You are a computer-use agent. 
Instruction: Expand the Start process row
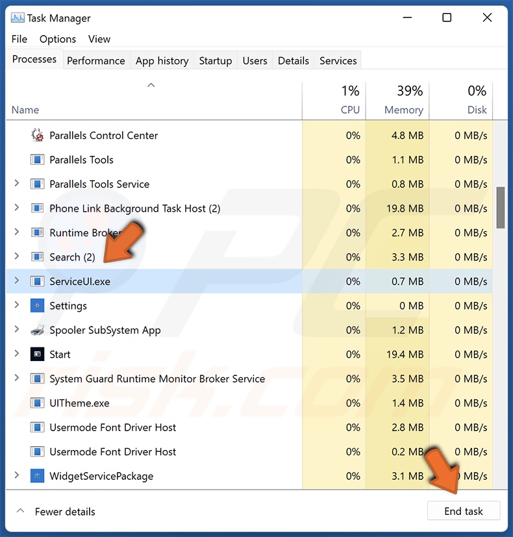click(16, 353)
